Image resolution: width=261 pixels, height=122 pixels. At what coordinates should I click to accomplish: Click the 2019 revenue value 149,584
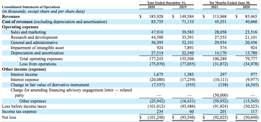pyautogui.click(x=187, y=17)
